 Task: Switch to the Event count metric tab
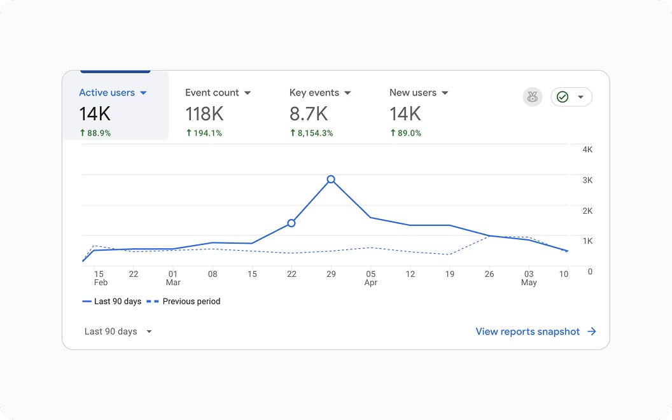[218, 112]
